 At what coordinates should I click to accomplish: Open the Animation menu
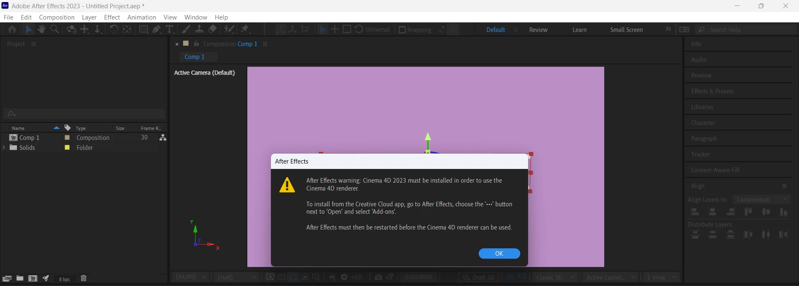pos(141,17)
